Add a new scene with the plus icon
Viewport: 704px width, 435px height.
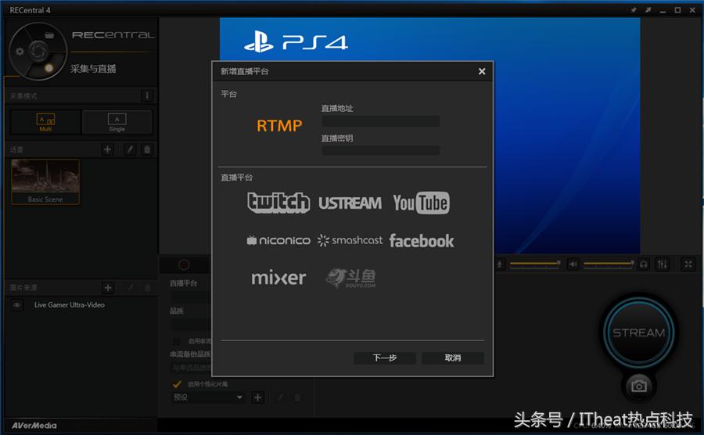[x=108, y=149]
